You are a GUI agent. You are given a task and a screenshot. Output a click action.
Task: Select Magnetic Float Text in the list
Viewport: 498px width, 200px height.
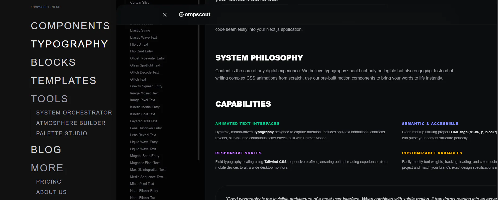point(145,163)
